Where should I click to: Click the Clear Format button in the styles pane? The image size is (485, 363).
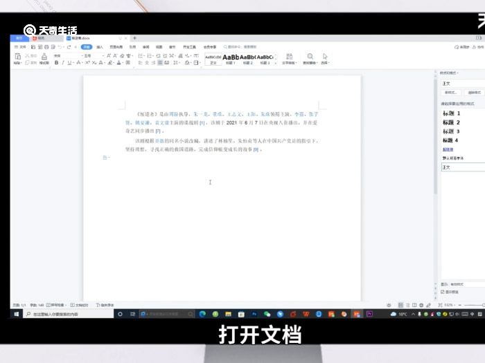click(x=475, y=93)
